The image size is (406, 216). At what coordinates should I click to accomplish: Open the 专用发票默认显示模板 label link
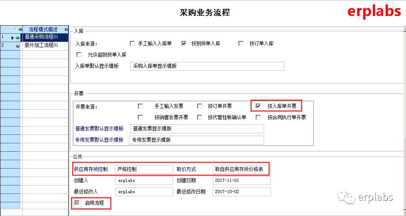coord(99,140)
